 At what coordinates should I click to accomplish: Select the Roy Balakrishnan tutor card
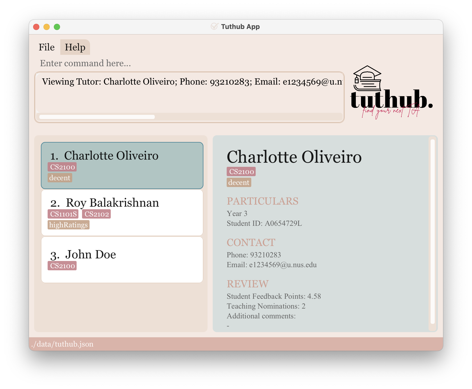click(122, 213)
